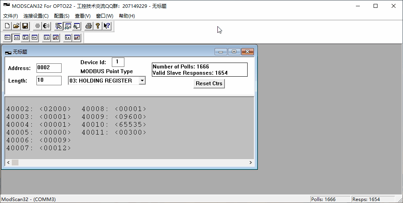403x203 pixels.
Task: Click the Address input field
Action: [49, 68]
